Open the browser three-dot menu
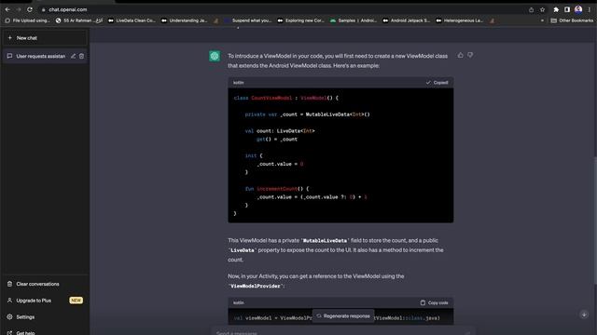 click(589, 10)
